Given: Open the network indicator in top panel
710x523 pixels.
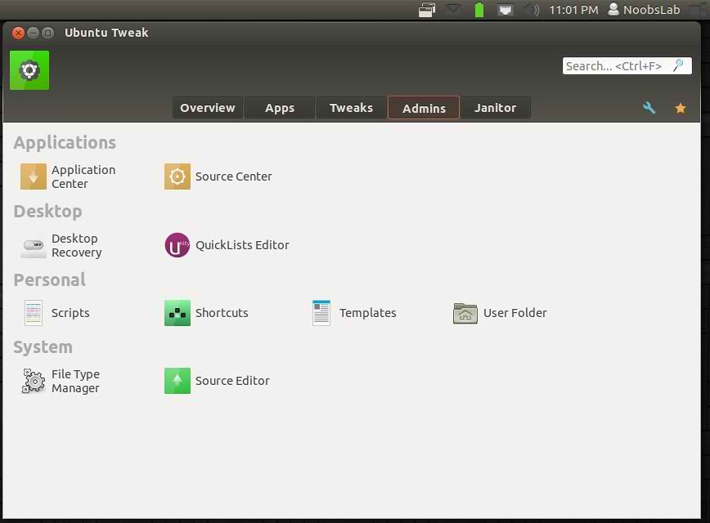Looking at the screenshot, I should (506, 10).
